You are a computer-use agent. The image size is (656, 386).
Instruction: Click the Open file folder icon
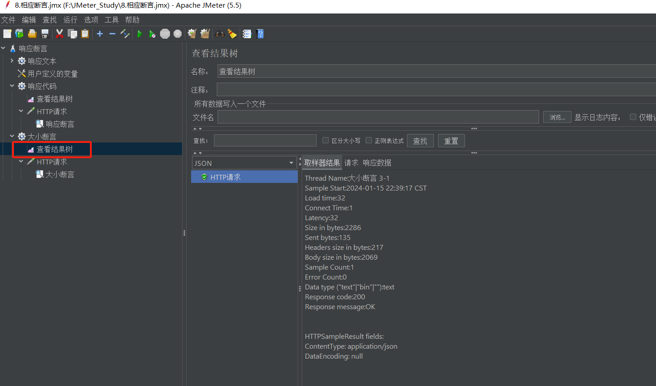pos(32,34)
